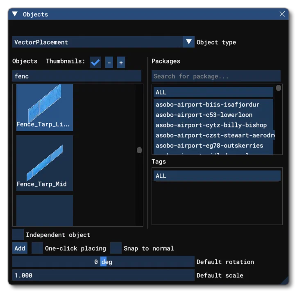The height and width of the screenshot is (293, 297).
Task: Click the objects list scrollbar handle
Action: tap(139, 150)
